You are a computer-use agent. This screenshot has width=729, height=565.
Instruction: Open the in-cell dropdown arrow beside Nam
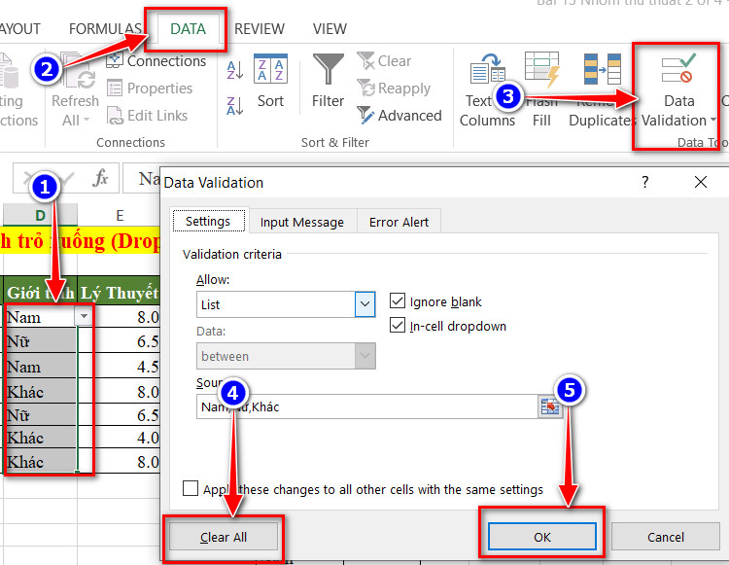pos(84,317)
